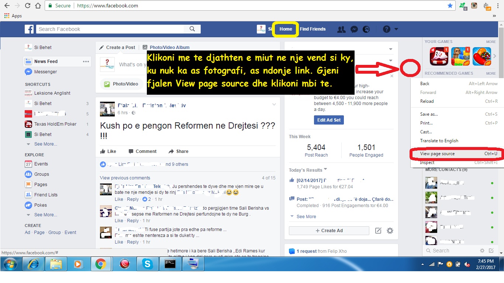Open account menu dropdown arrow in top bar
This screenshot has width=504, height=283.
point(396,29)
